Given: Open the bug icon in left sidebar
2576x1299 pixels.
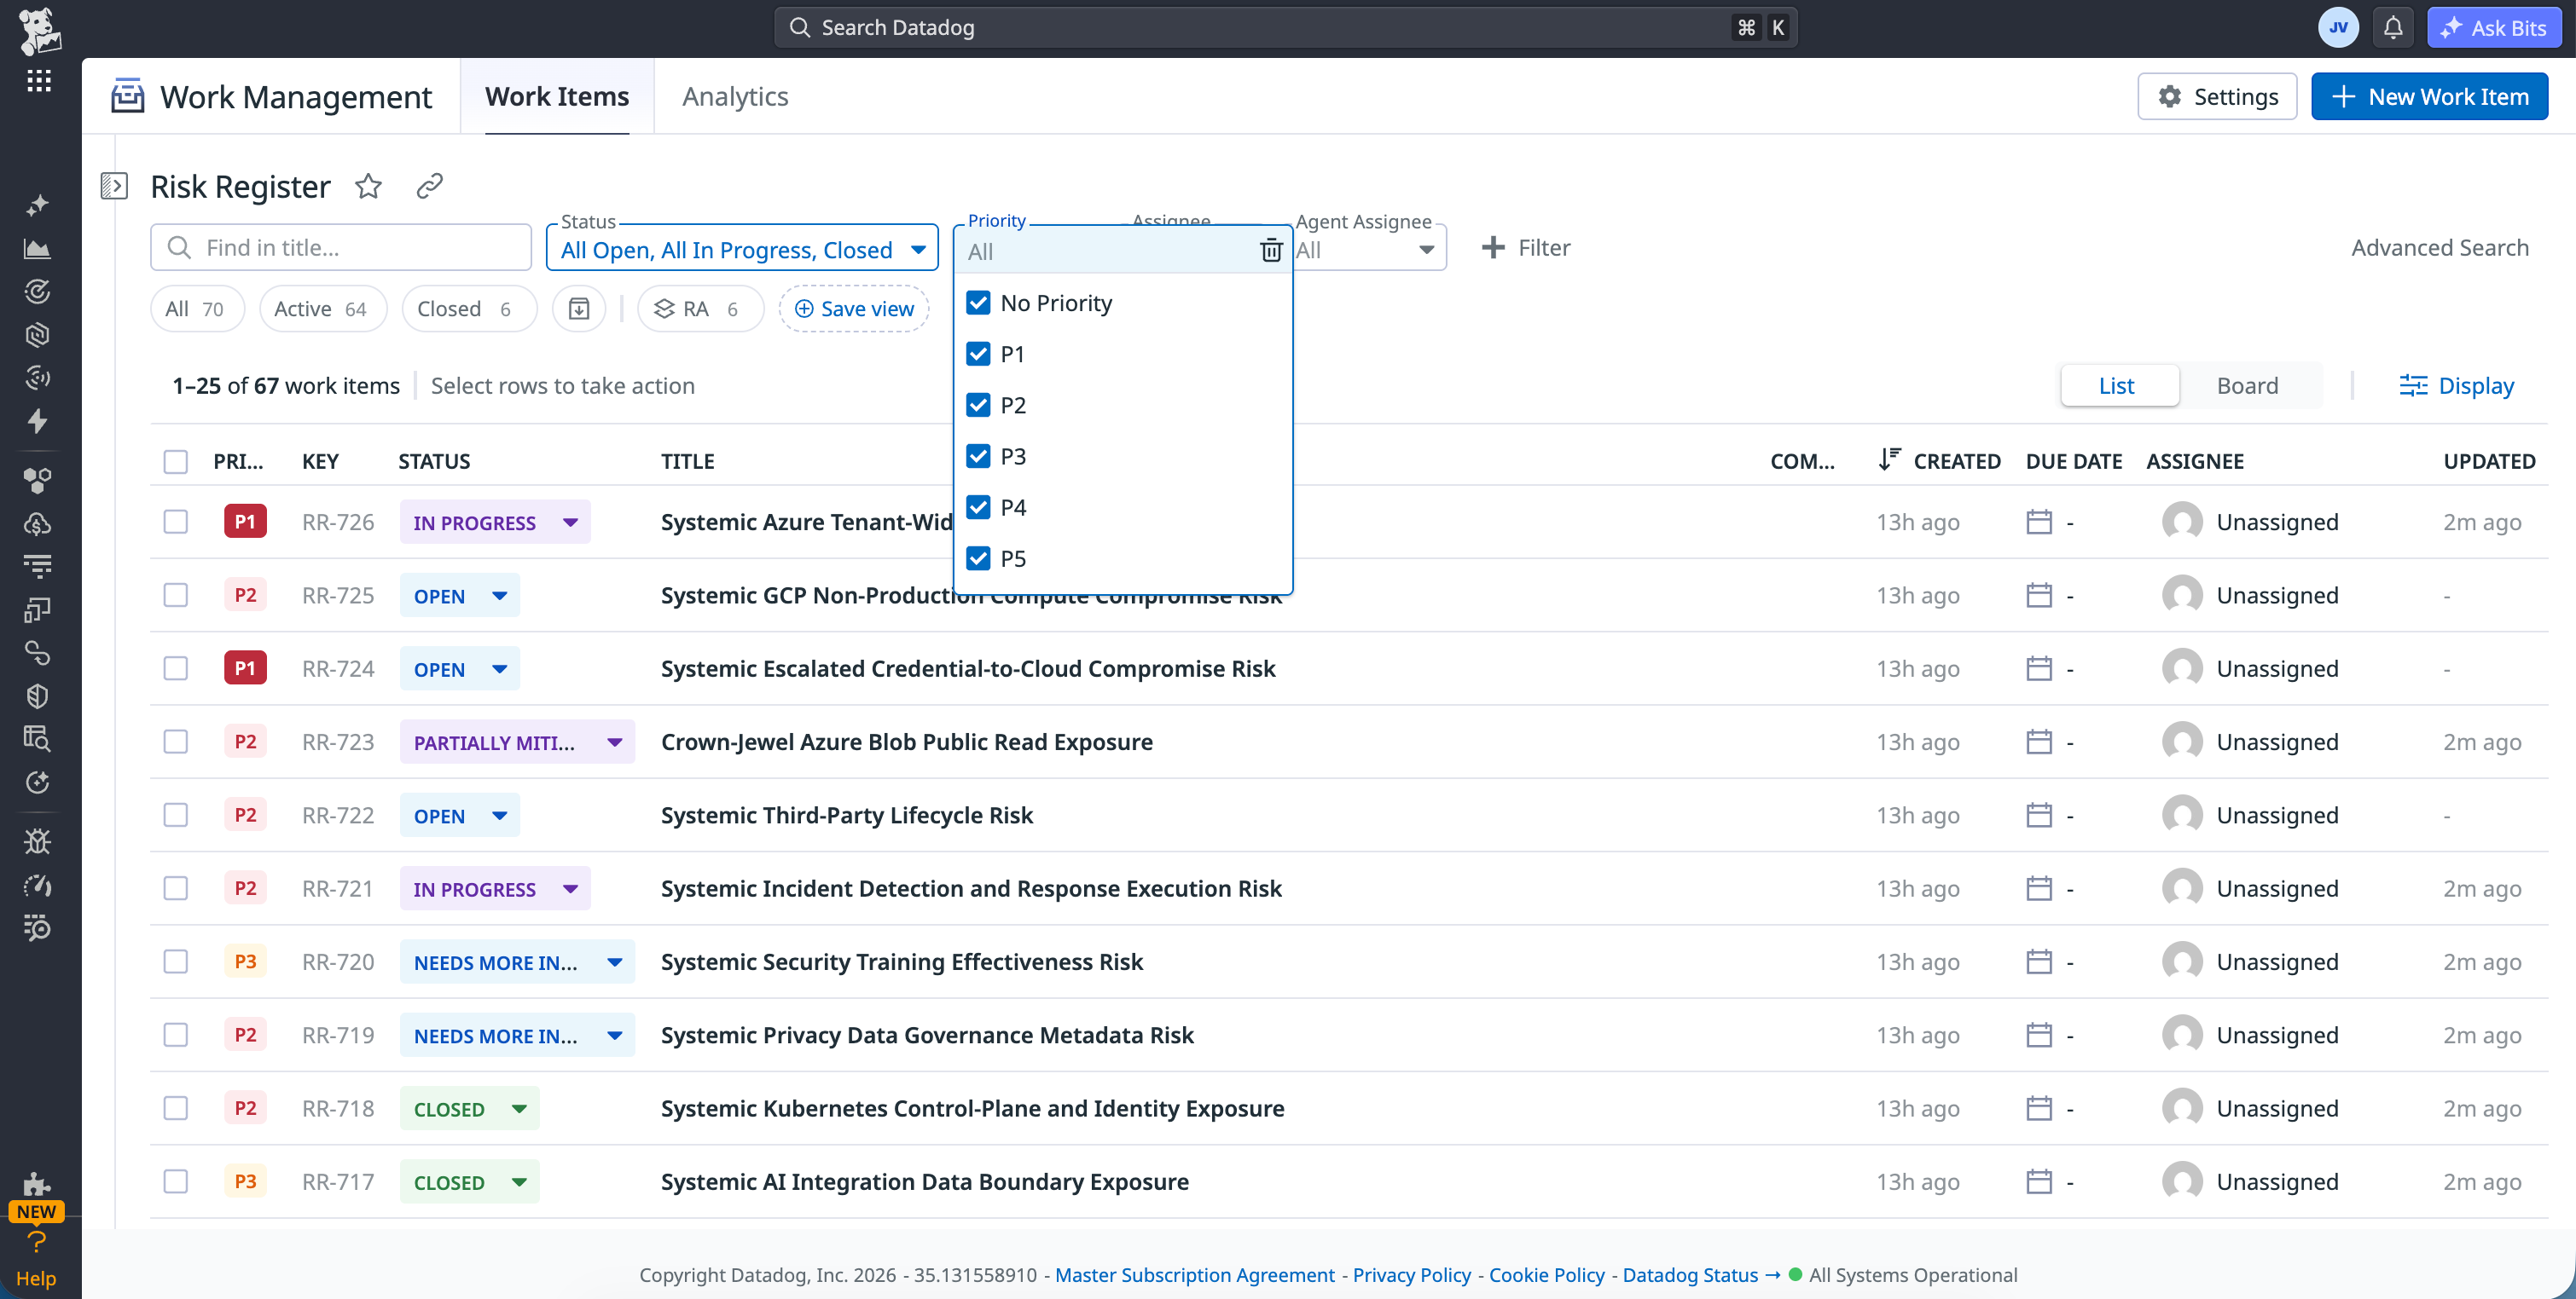Looking at the screenshot, I should click(38, 841).
